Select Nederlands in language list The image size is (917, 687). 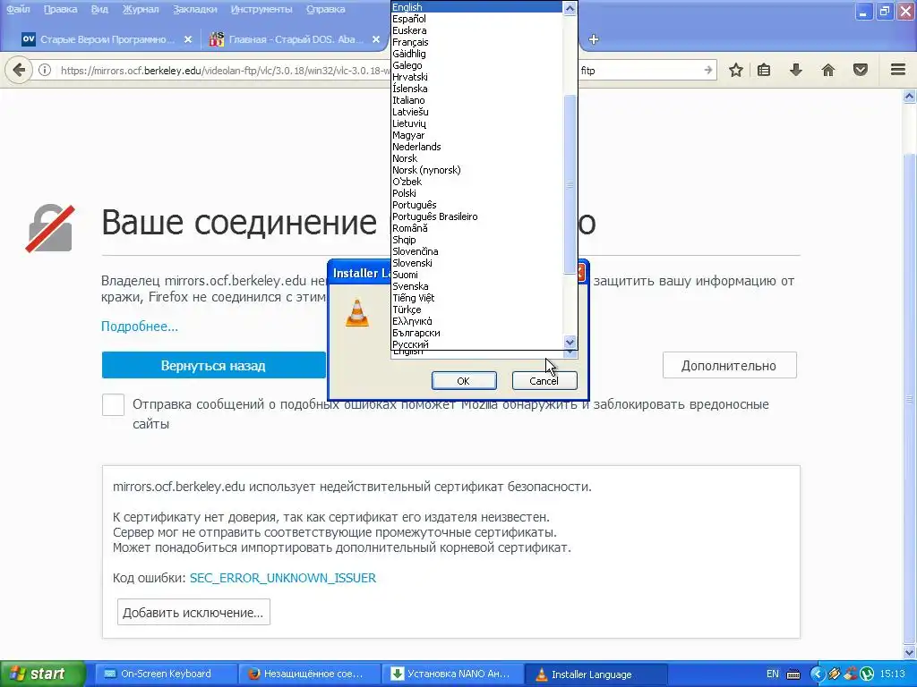click(476, 147)
